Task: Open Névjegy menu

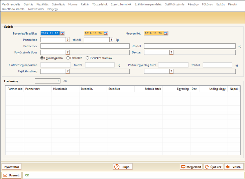Action: pyautogui.click(x=53, y=9)
